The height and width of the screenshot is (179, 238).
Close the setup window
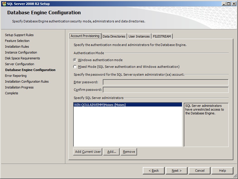234,4
